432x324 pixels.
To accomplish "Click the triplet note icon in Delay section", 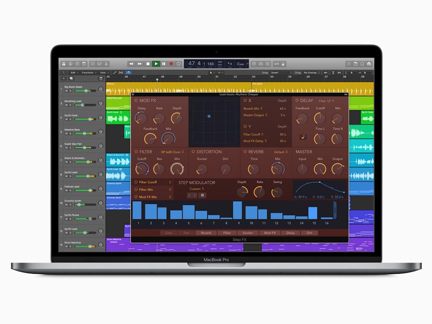I will click(x=303, y=136).
